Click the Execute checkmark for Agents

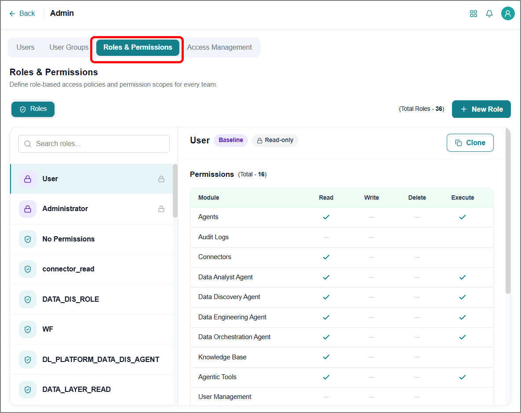463,217
